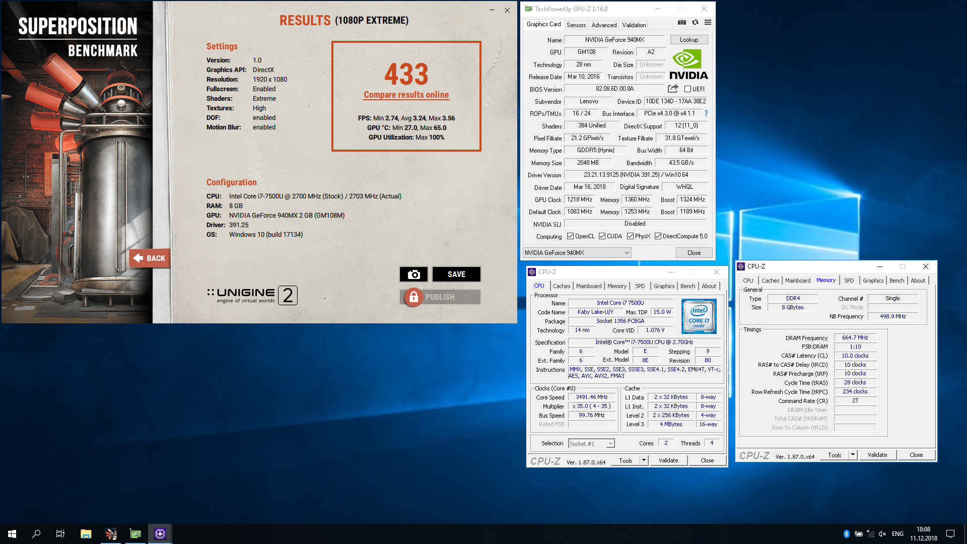This screenshot has height=544, width=967.
Task: Open the Bench tab in the CPU tab CPU-Z window
Action: [687, 286]
